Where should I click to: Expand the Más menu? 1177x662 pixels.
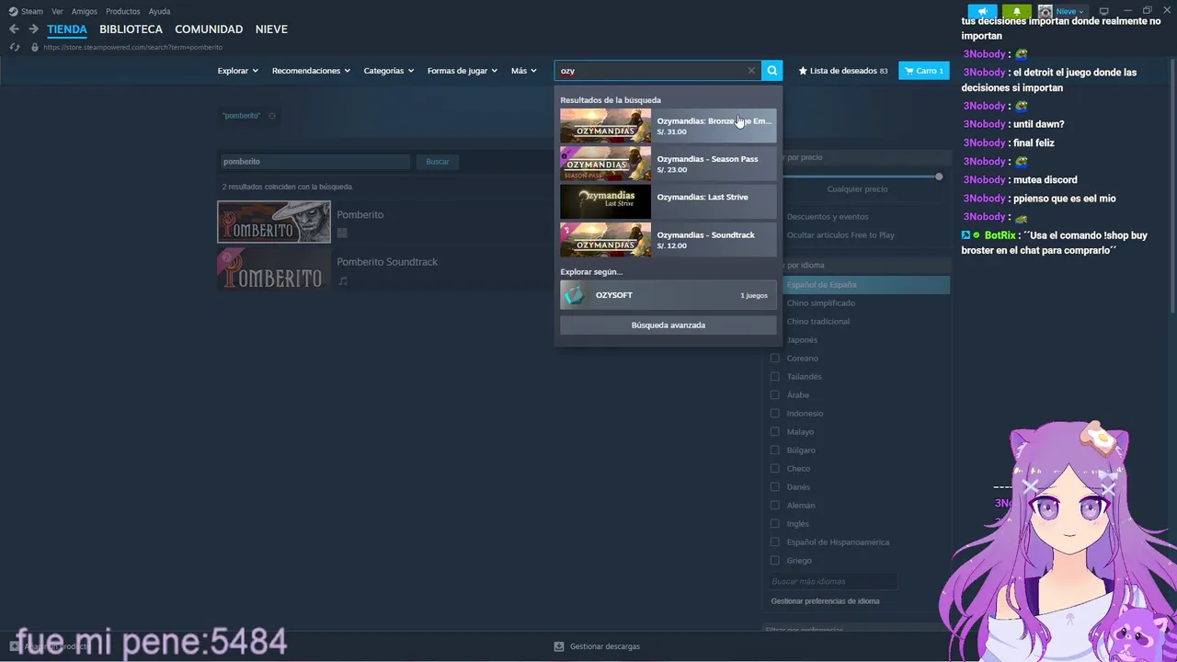point(524,71)
